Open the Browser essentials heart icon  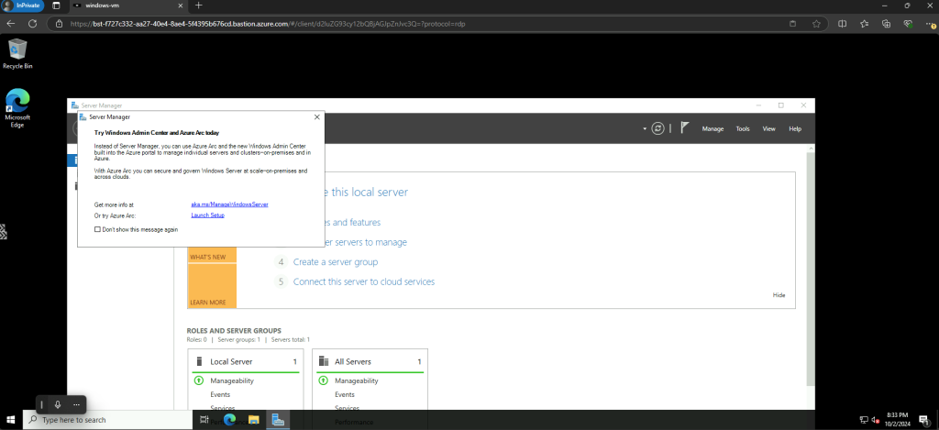coord(909,24)
